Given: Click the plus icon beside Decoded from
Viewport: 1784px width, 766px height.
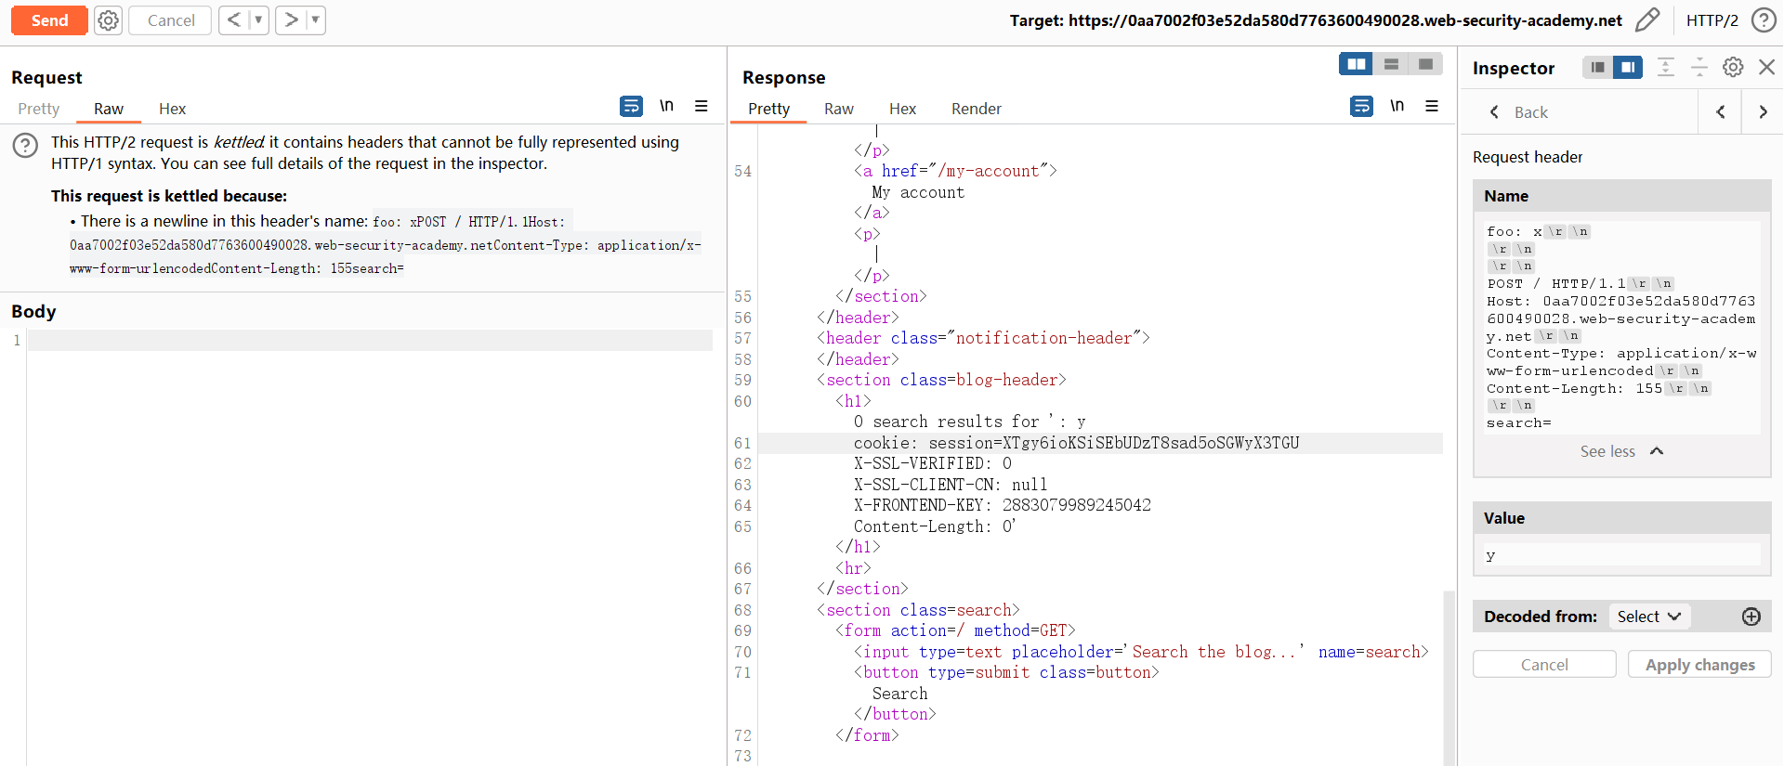Looking at the screenshot, I should (x=1751, y=617).
